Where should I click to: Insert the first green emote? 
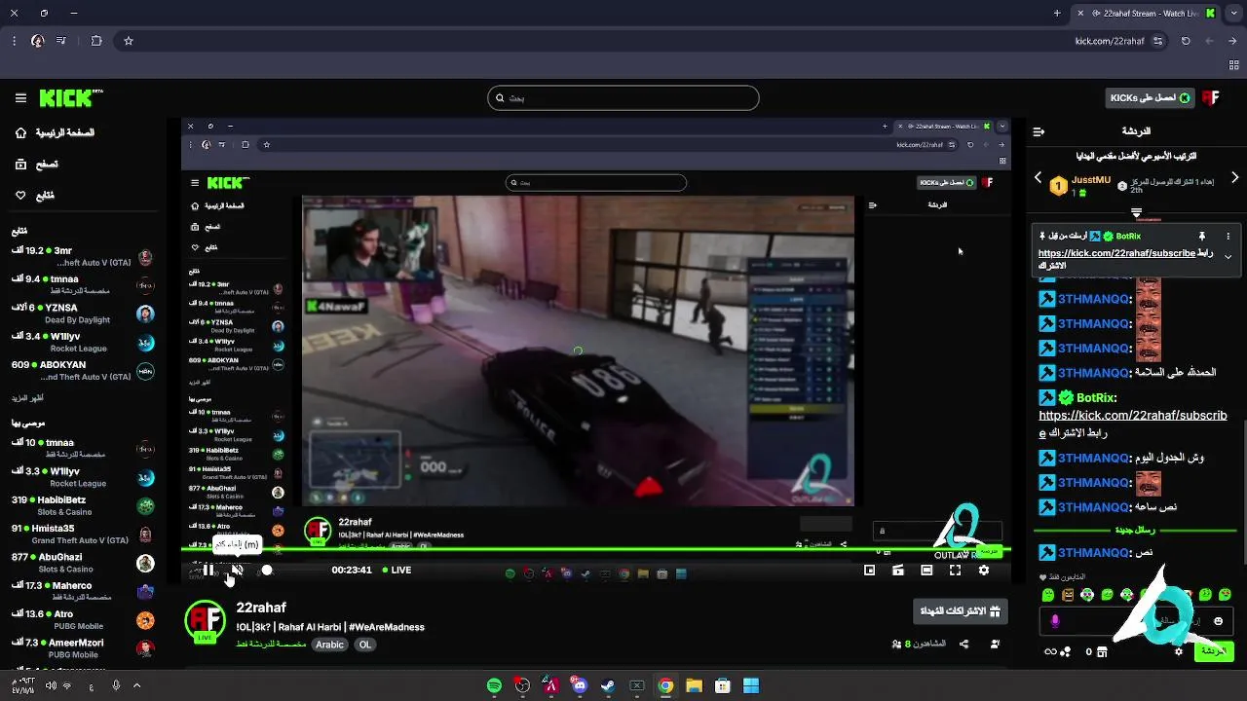1048,595
